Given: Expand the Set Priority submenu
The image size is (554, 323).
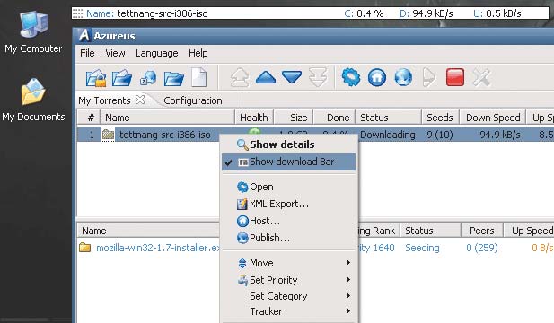Looking at the screenshot, I should pyautogui.click(x=288, y=280).
